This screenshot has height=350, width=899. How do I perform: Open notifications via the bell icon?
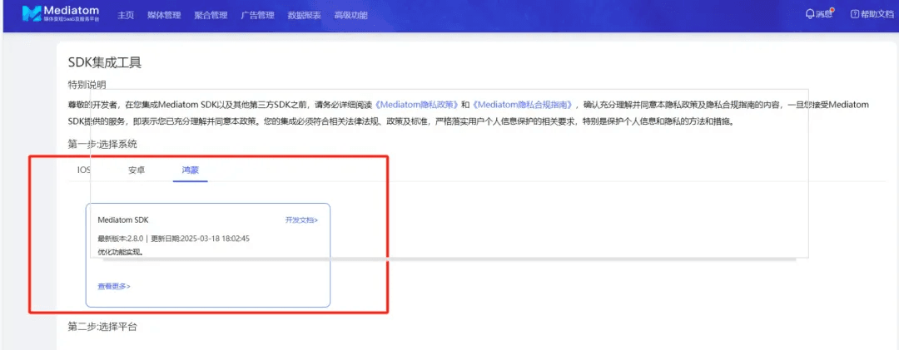(x=810, y=14)
